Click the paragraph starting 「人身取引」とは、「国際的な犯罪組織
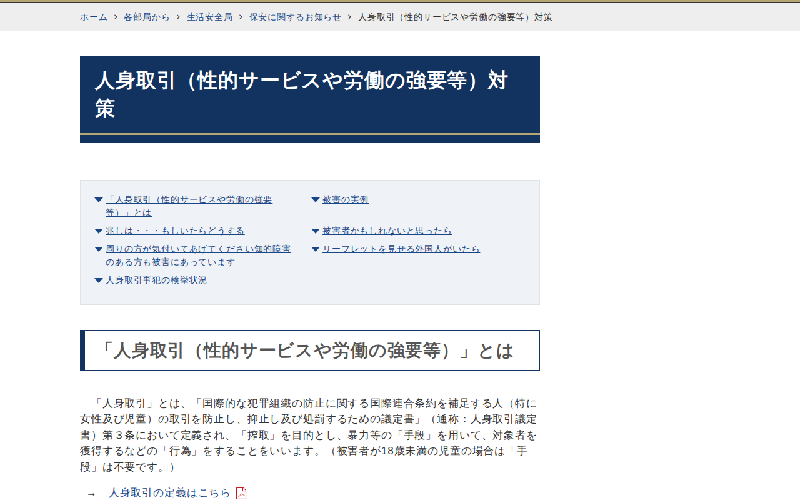The height and width of the screenshot is (500, 800). [309, 435]
